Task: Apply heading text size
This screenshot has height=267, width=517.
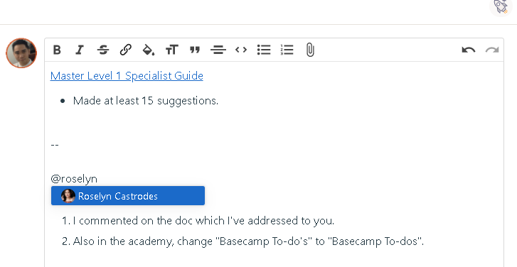Action: coord(172,50)
